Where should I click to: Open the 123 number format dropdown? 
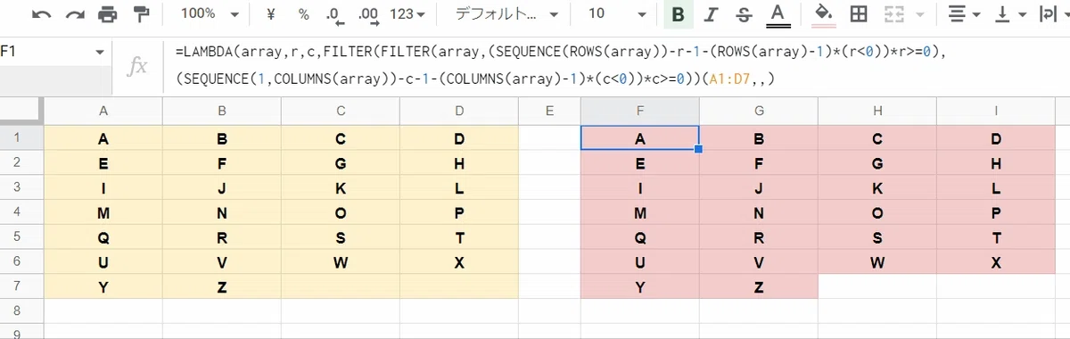tap(407, 14)
